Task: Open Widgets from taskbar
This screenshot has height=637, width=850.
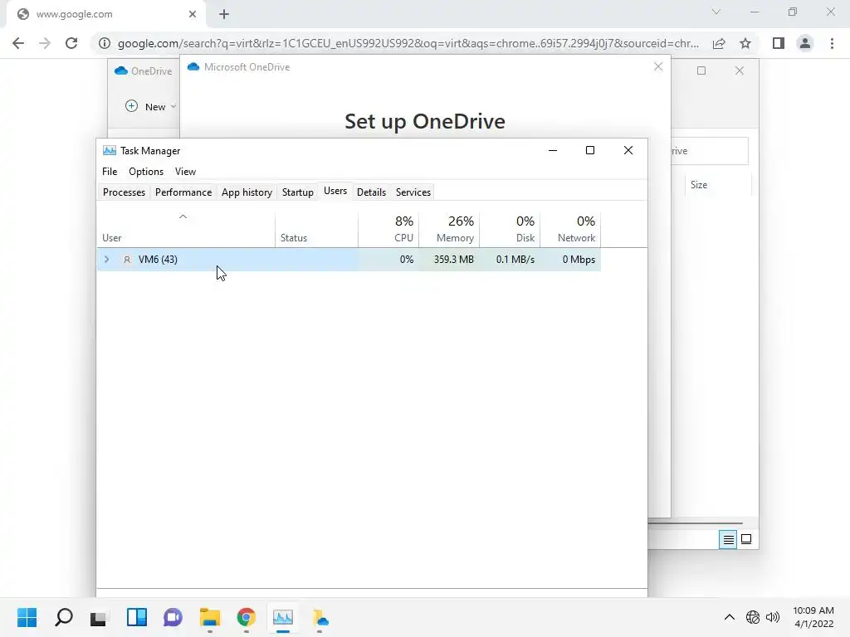Action: [137, 617]
